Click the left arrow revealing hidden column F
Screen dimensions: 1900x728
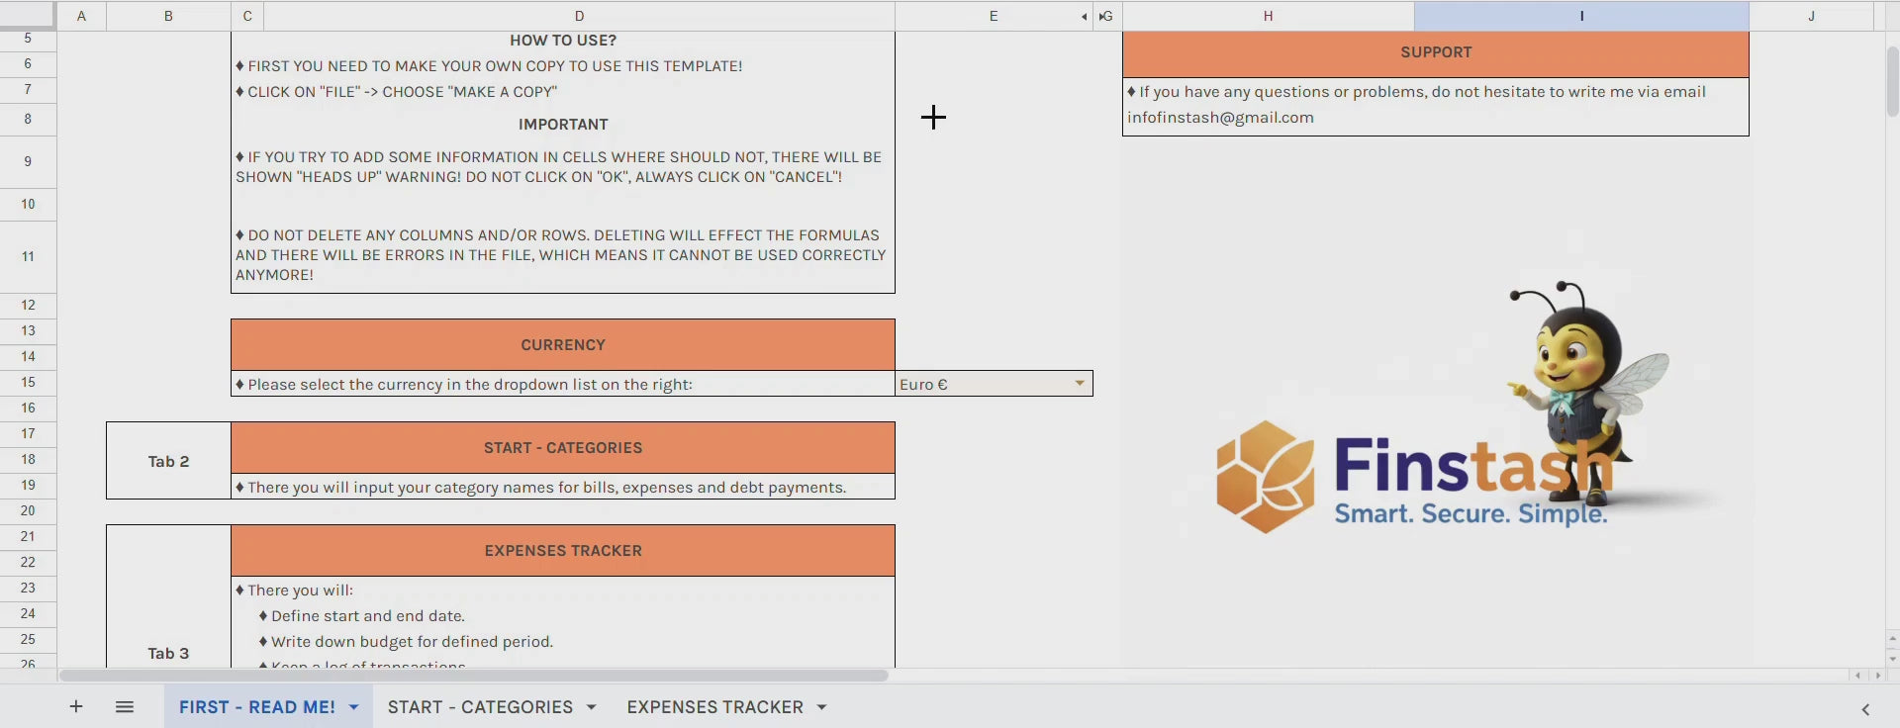(x=1085, y=17)
